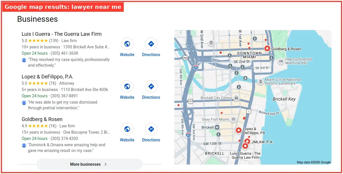This screenshot has height=174, width=343.
Task: Click phone number (305) 367-8891
Action: [x=64, y=96]
